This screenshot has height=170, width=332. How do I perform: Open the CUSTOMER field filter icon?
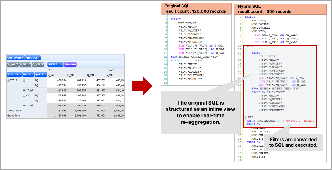(x=23, y=58)
